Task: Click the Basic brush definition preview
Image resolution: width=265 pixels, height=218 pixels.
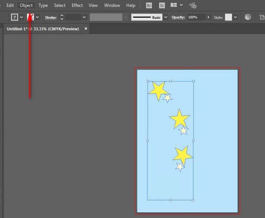Action: pyautogui.click(x=147, y=17)
